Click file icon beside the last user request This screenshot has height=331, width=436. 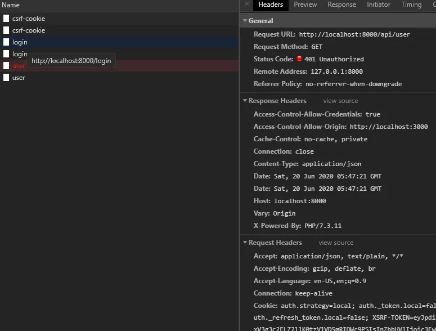(x=6, y=78)
